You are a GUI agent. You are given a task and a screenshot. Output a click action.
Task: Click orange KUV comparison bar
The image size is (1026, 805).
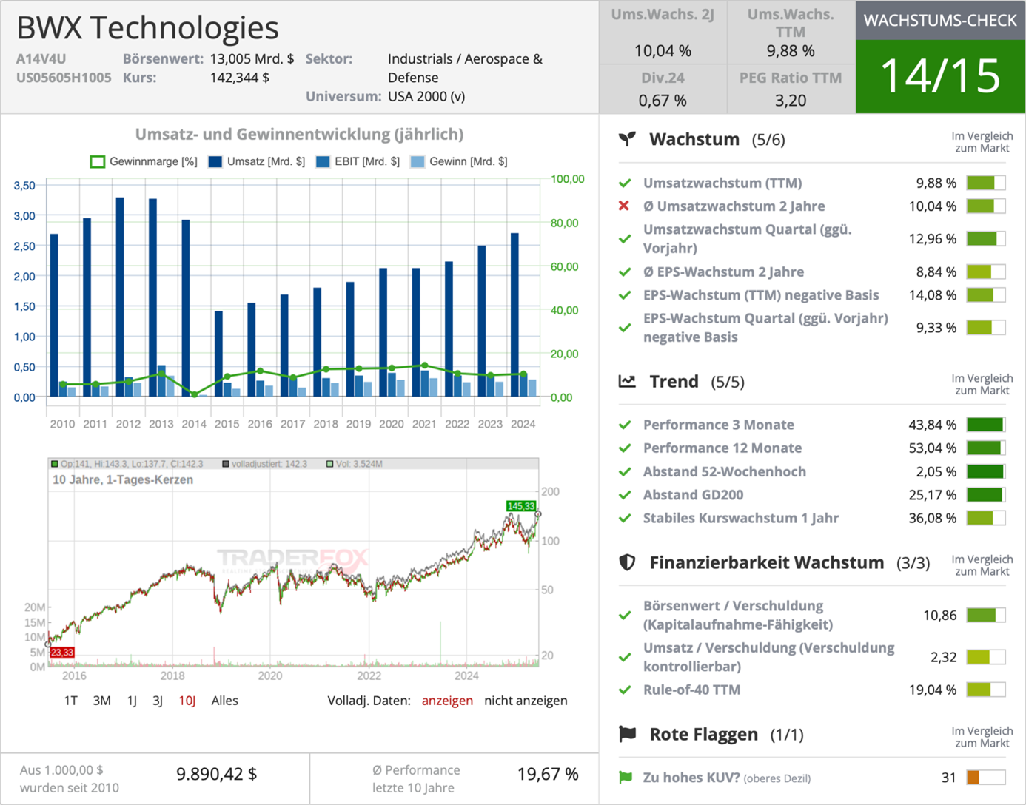(985, 778)
